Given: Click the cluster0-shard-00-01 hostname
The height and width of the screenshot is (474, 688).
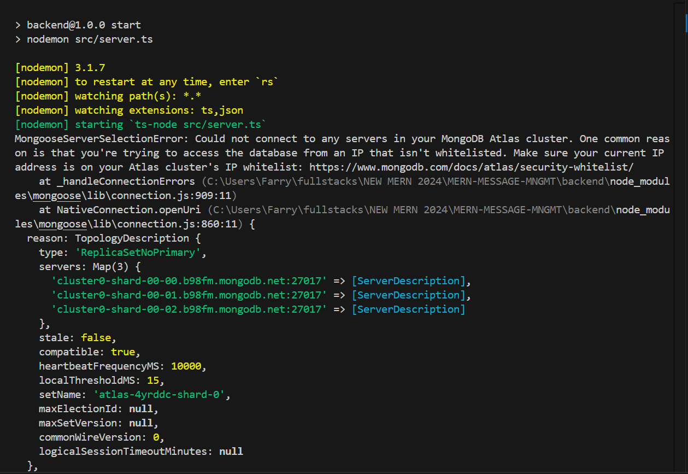Looking at the screenshot, I should click(189, 295).
